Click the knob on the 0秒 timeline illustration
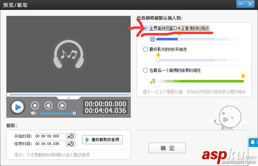 (x=158, y=60)
